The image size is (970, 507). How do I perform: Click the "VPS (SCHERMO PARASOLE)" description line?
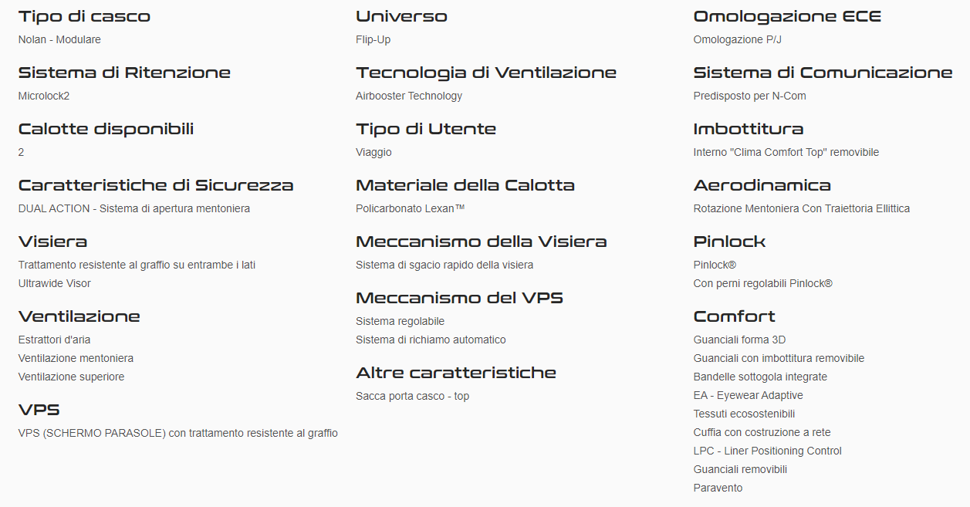point(177,433)
